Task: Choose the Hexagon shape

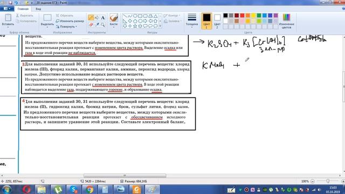Action: (x=140, y=21)
